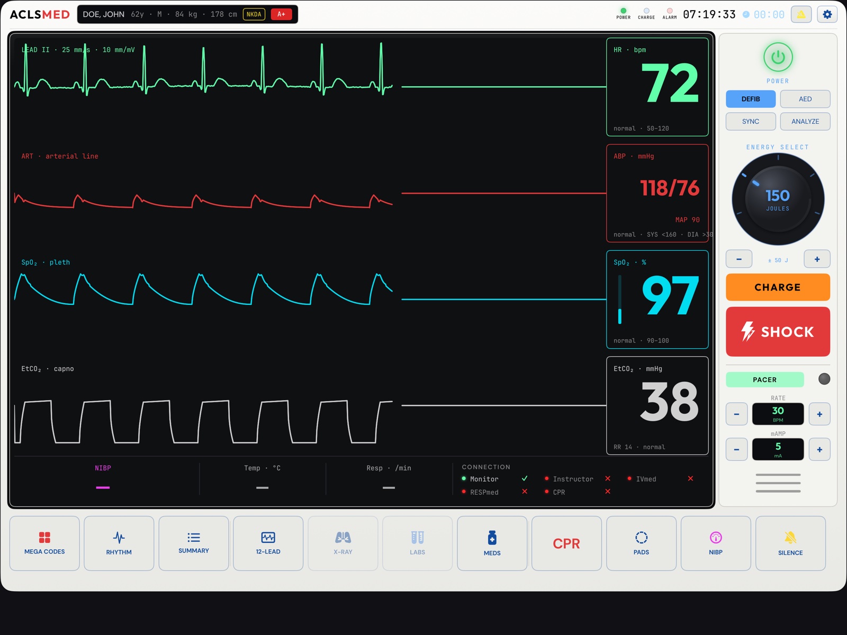Increase energy by 50 J
Image resolution: width=847 pixels, height=635 pixels.
[x=817, y=259]
